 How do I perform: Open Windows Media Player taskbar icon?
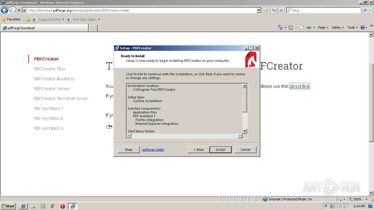pos(43,206)
